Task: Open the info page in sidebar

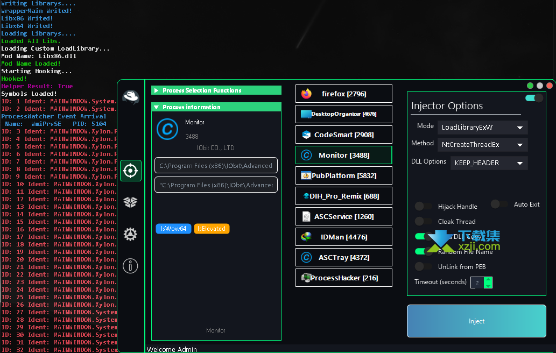Action: 130,266
